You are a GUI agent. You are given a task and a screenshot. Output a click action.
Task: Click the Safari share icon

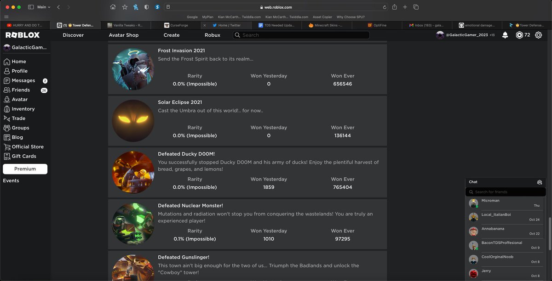tap(394, 7)
